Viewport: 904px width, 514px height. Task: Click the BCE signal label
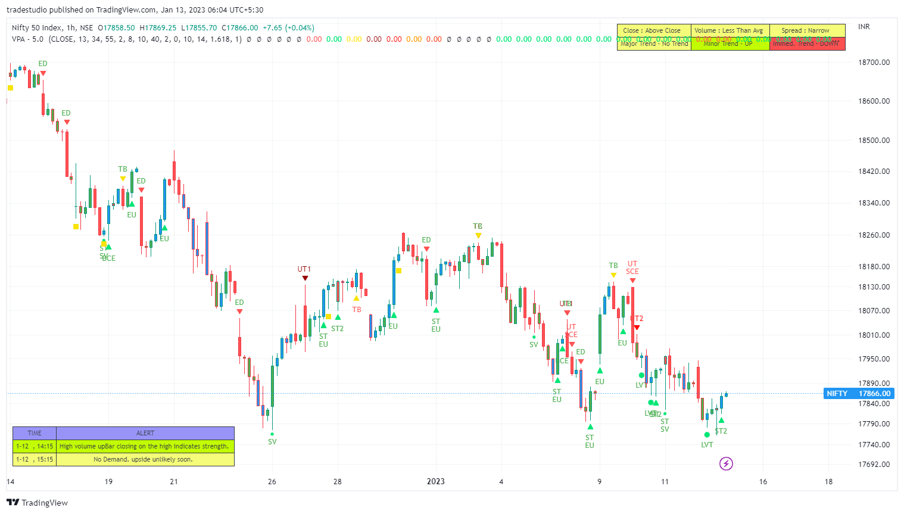click(109, 258)
